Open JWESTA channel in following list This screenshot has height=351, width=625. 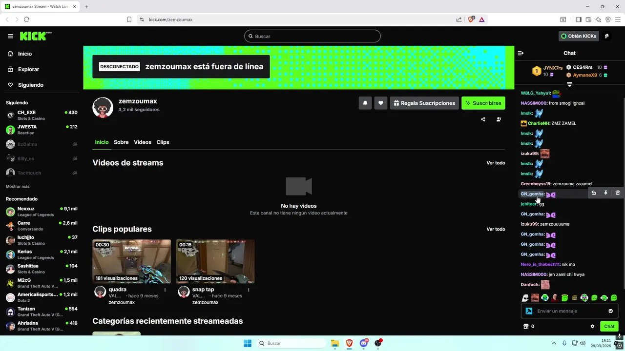click(42, 130)
